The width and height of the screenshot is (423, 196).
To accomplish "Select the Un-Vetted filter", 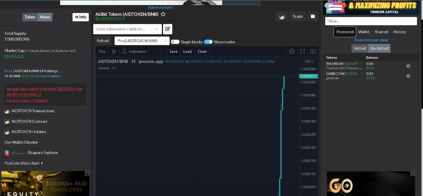I will coord(379,48).
